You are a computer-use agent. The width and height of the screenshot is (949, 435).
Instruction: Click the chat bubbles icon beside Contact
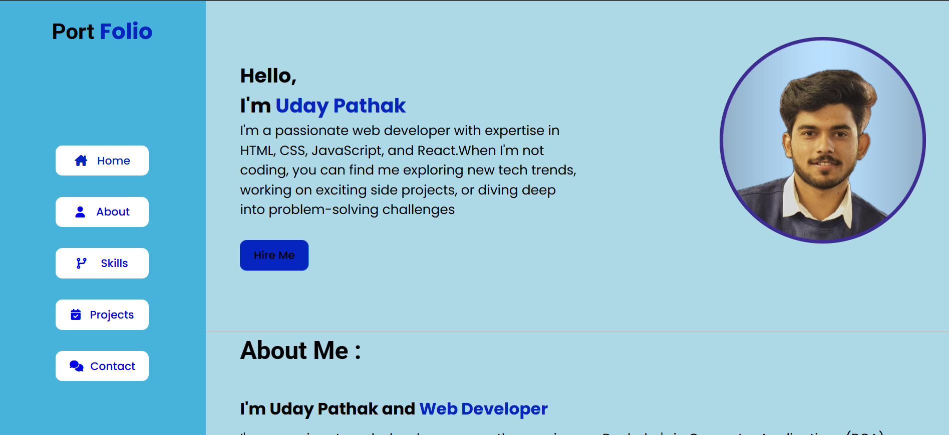[76, 366]
